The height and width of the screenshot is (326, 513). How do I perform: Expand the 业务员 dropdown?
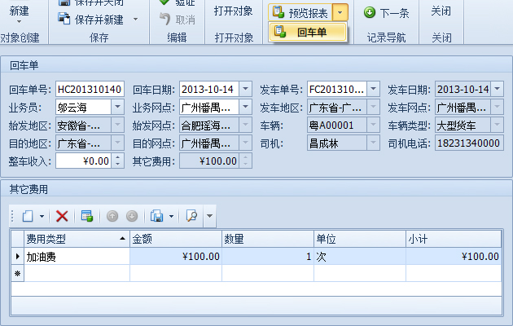click(117, 107)
